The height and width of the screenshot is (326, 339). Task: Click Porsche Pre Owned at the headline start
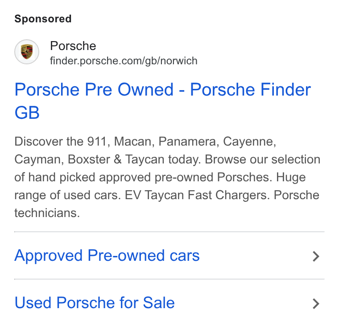pyautogui.click(x=94, y=90)
